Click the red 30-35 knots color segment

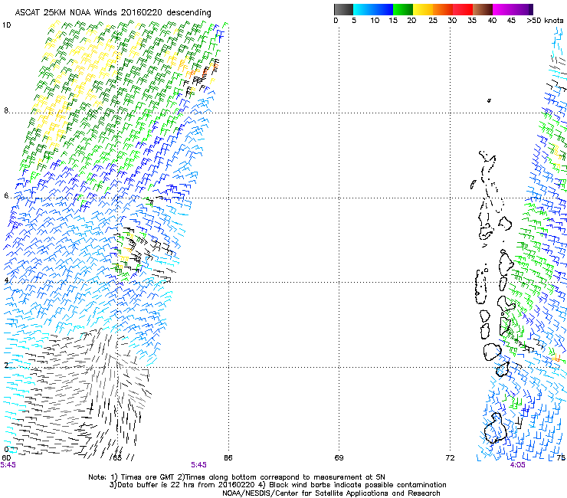click(x=463, y=9)
